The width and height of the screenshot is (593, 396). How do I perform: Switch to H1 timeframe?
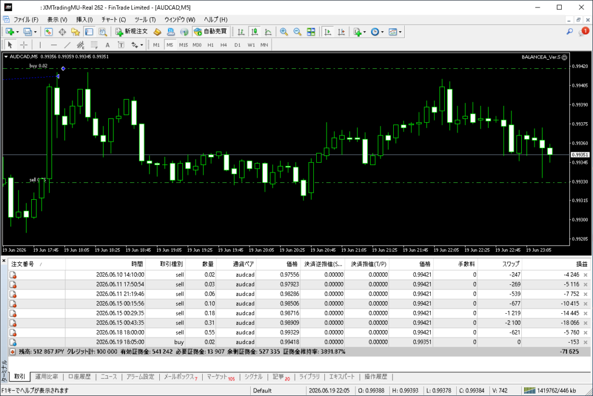click(210, 45)
